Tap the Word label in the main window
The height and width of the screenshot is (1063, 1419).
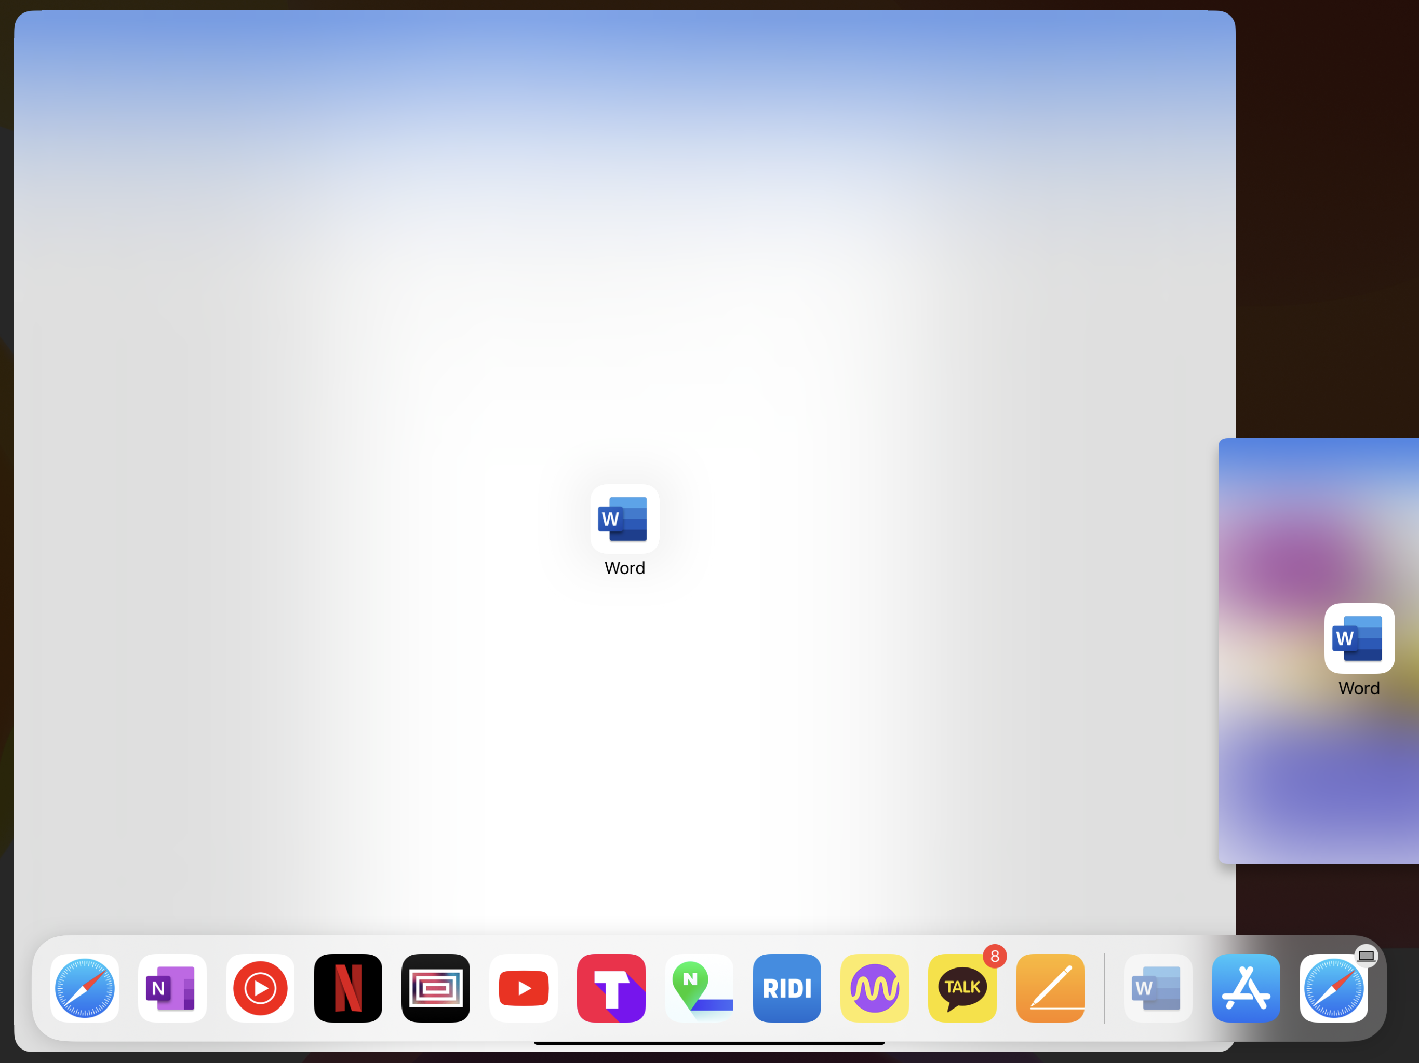[625, 568]
